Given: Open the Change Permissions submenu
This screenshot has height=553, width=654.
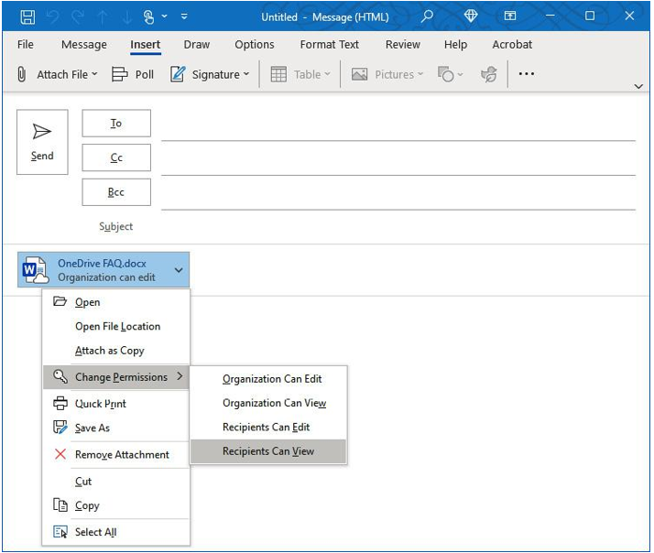Looking at the screenshot, I should pyautogui.click(x=116, y=377).
